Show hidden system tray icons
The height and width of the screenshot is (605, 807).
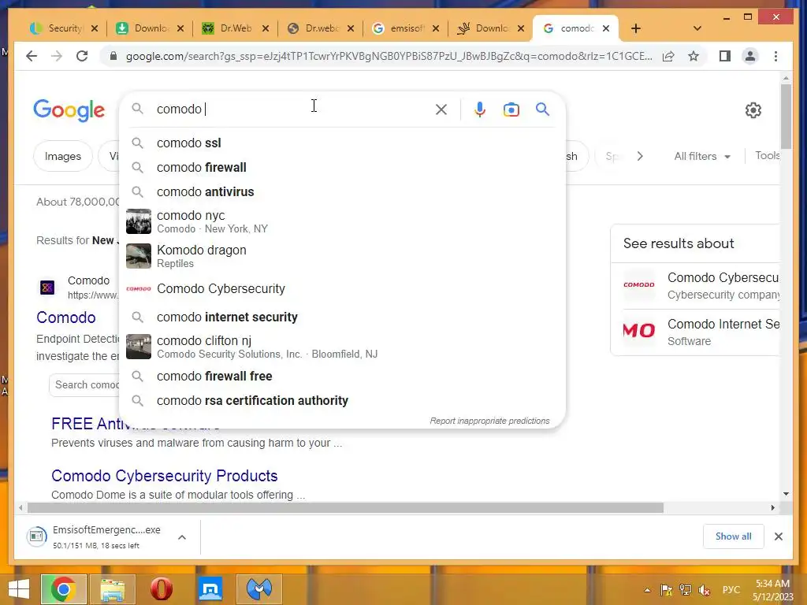click(x=648, y=590)
